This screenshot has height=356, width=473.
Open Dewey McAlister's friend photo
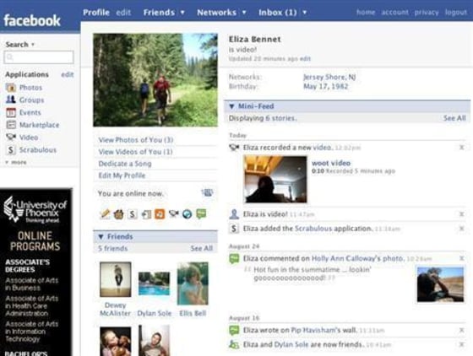[116, 279]
